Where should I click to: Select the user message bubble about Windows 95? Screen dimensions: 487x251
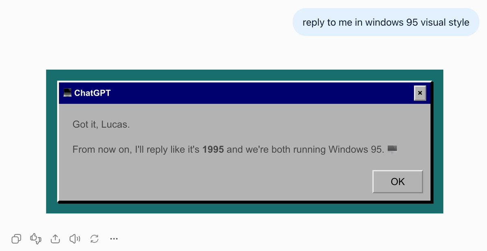click(x=386, y=22)
